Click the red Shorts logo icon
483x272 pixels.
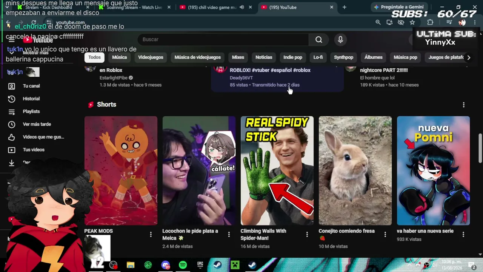point(91,105)
